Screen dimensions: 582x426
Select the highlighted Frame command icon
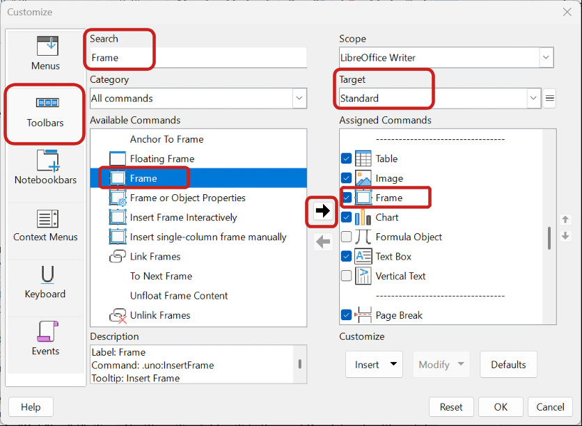(117, 178)
